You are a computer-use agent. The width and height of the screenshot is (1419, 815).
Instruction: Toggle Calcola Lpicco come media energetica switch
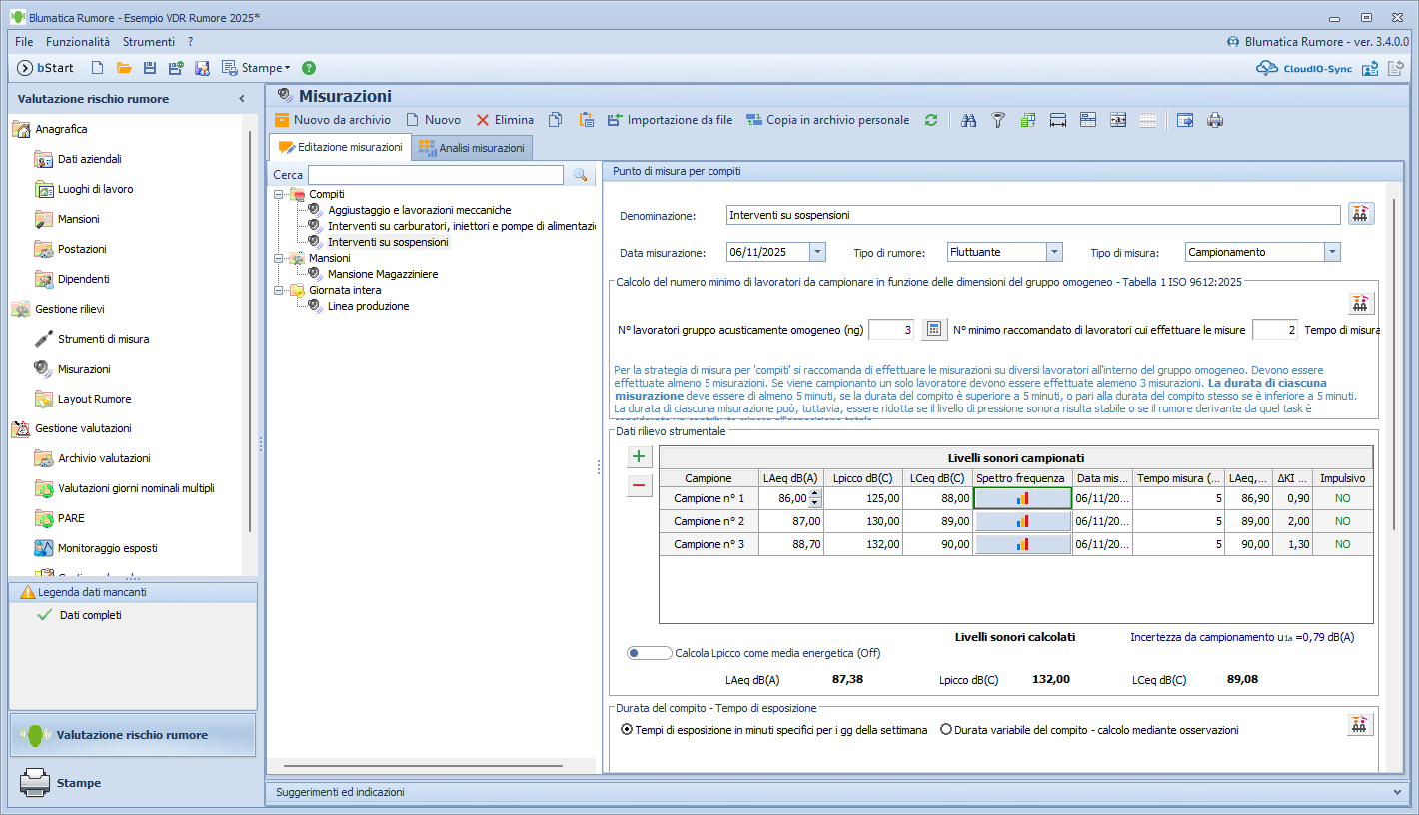coord(649,653)
